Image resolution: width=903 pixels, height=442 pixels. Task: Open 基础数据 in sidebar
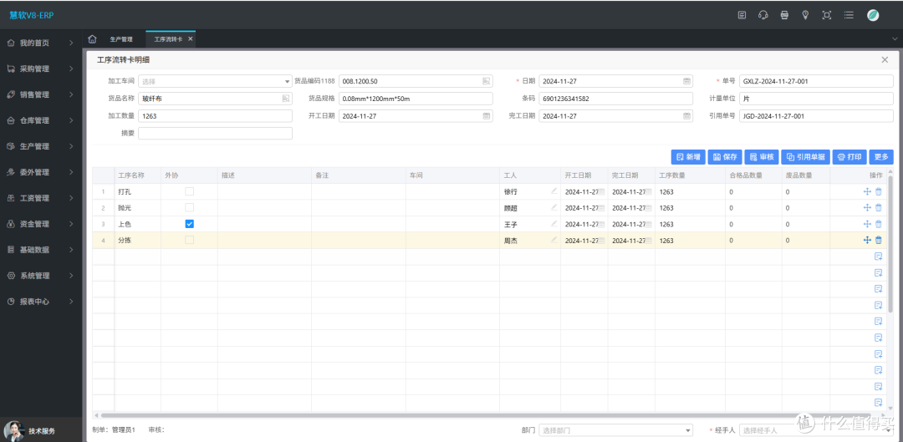coord(41,250)
